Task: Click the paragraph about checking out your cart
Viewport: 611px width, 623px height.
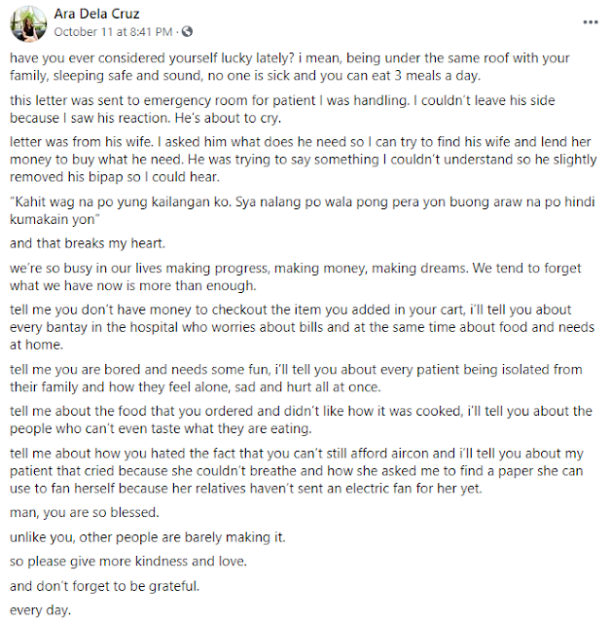Action: [292, 327]
